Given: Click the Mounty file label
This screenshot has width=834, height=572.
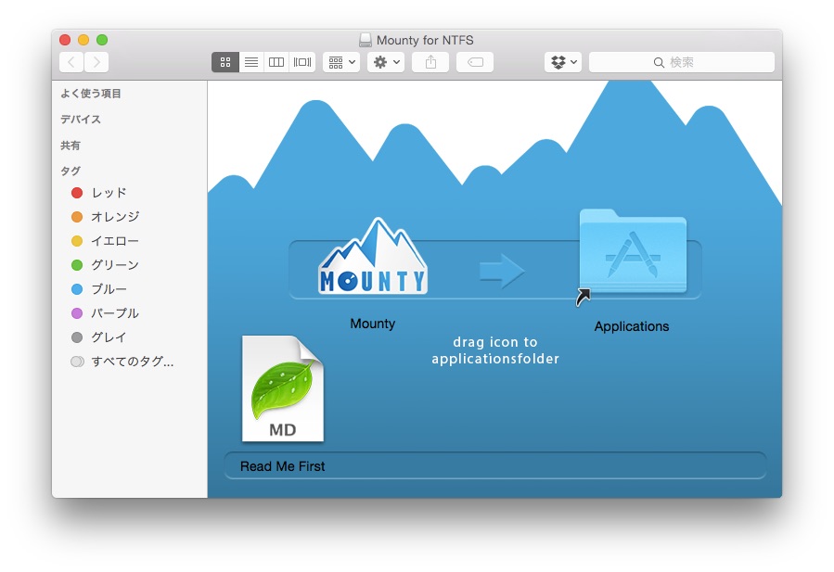Looking at the screenshot, I should click(x=373, y=324).
